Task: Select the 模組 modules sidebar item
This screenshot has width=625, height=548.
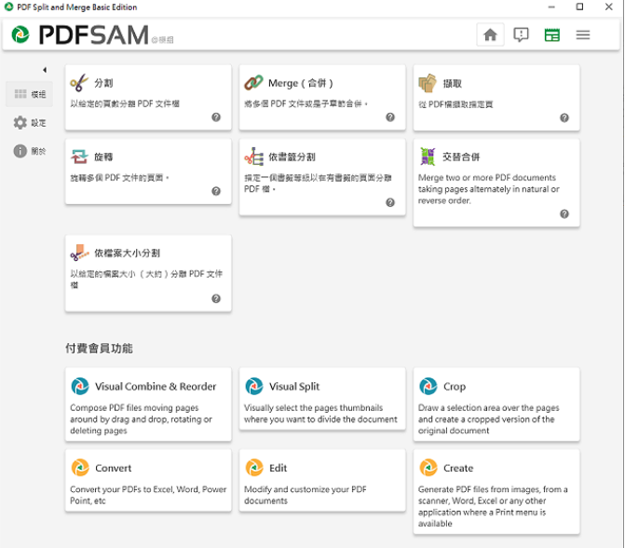Action: click(x=29, y=94)
